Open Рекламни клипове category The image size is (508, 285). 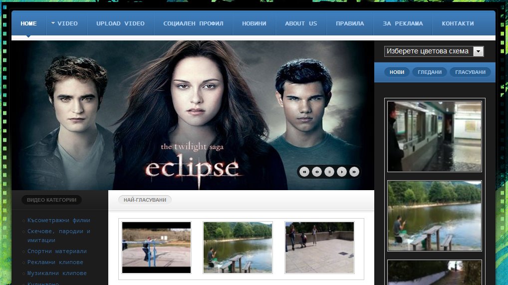[55, 262]
